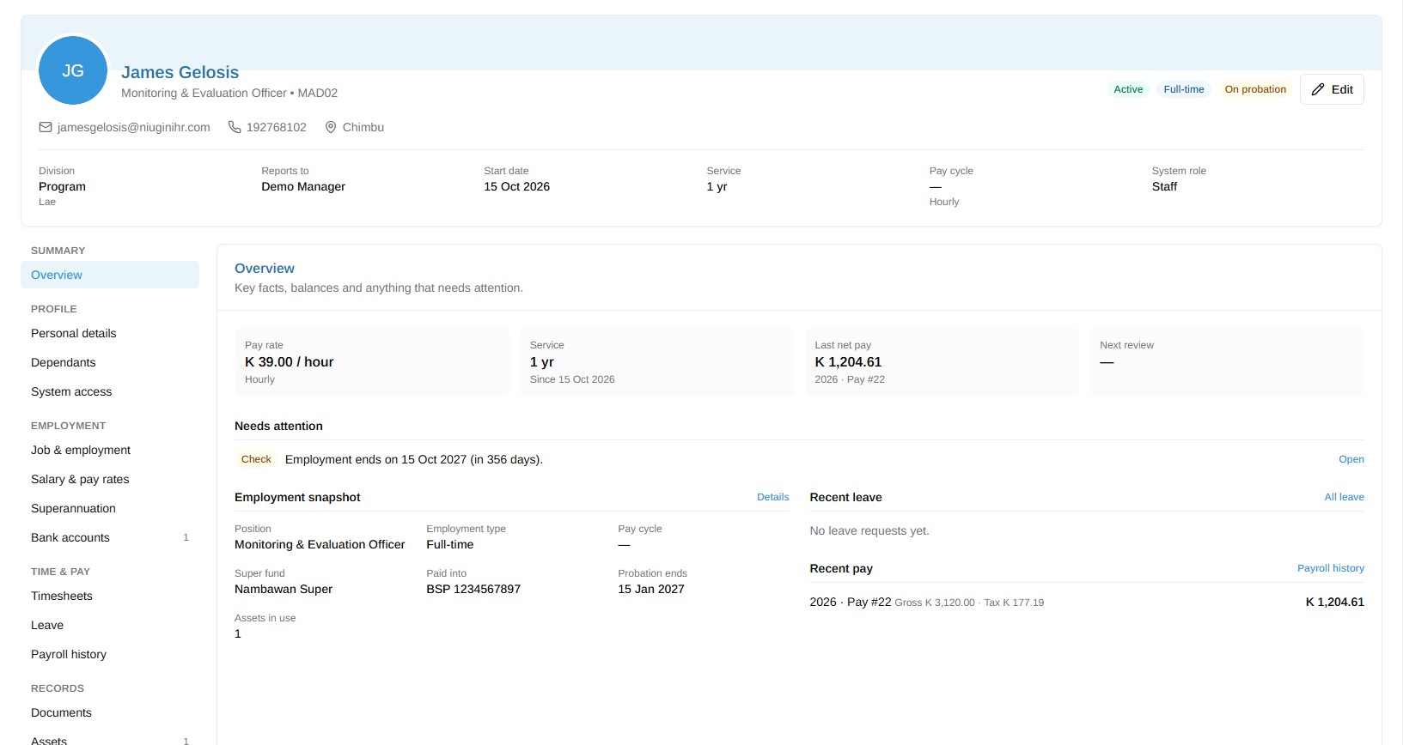This screenshot has width=1403, height=745.
Task: Click the Check tag under Needs attention
Action: click(x=256, y=459)
